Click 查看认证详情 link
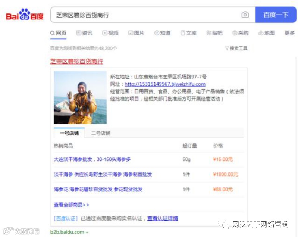Screen dimensions: 298x237 pyautogui.click(x=163, y=218)
